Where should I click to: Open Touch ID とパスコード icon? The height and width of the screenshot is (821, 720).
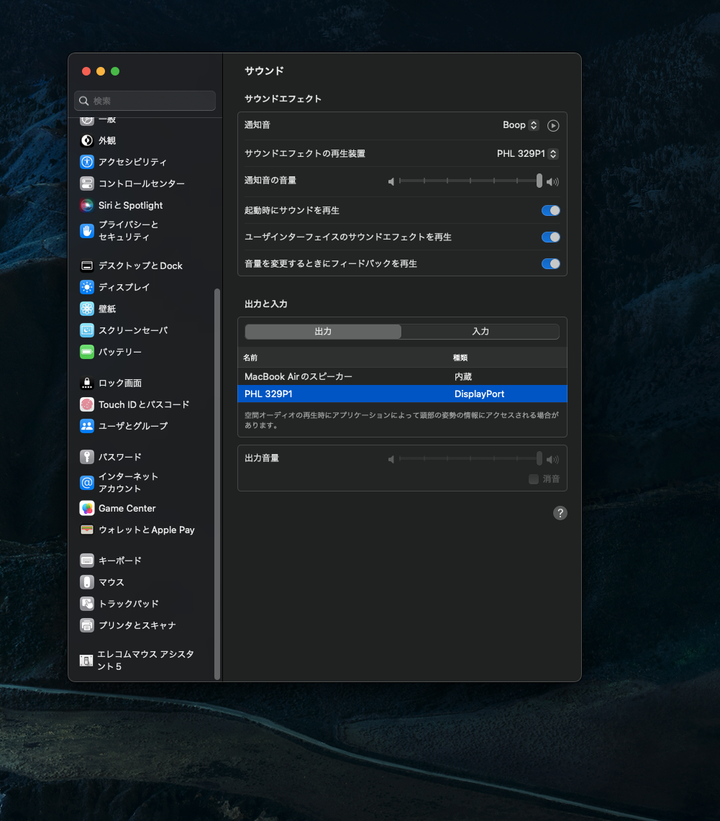(87, 404)
